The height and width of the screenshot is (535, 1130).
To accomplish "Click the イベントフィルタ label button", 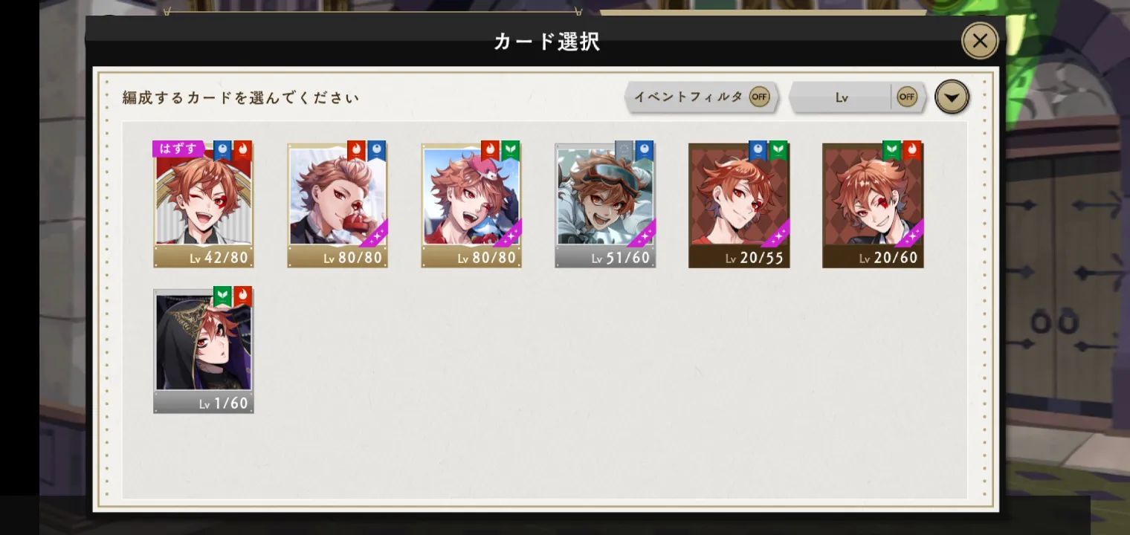I will pos(688,97).
